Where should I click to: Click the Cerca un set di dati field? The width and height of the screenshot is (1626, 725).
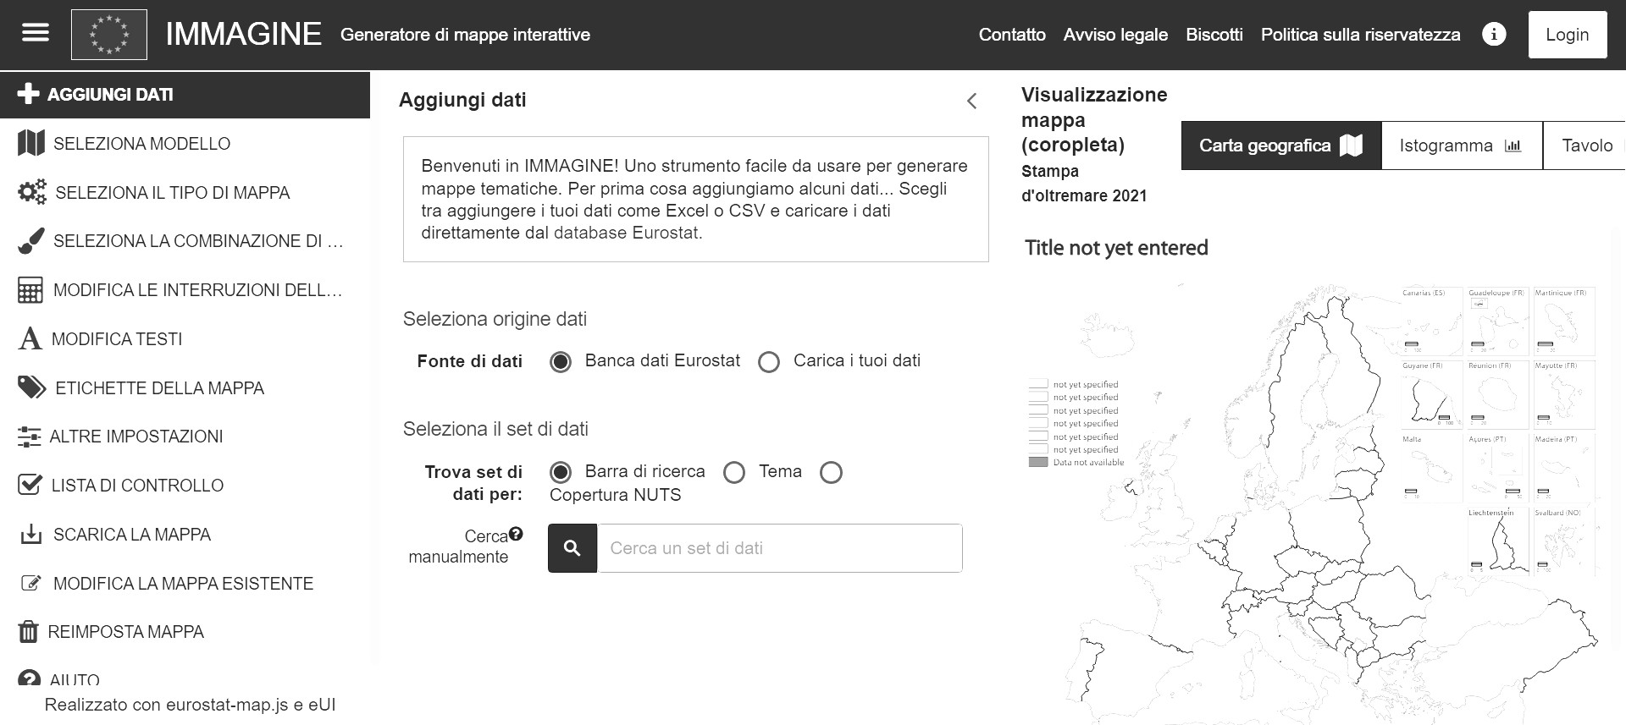779,548
